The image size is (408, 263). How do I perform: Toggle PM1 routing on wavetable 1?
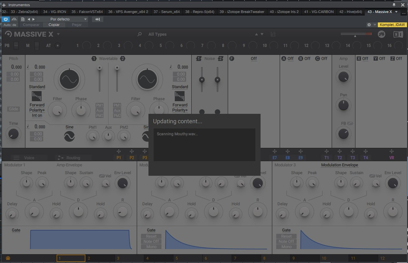click(x=99, y=105)
